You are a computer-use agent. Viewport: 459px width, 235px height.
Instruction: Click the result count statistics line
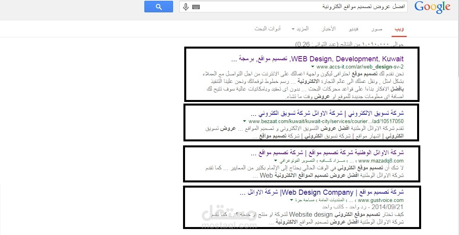point(349,45)
